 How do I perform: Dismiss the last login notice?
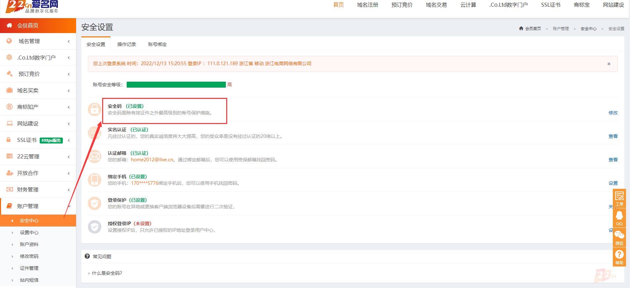pos(609,64)
